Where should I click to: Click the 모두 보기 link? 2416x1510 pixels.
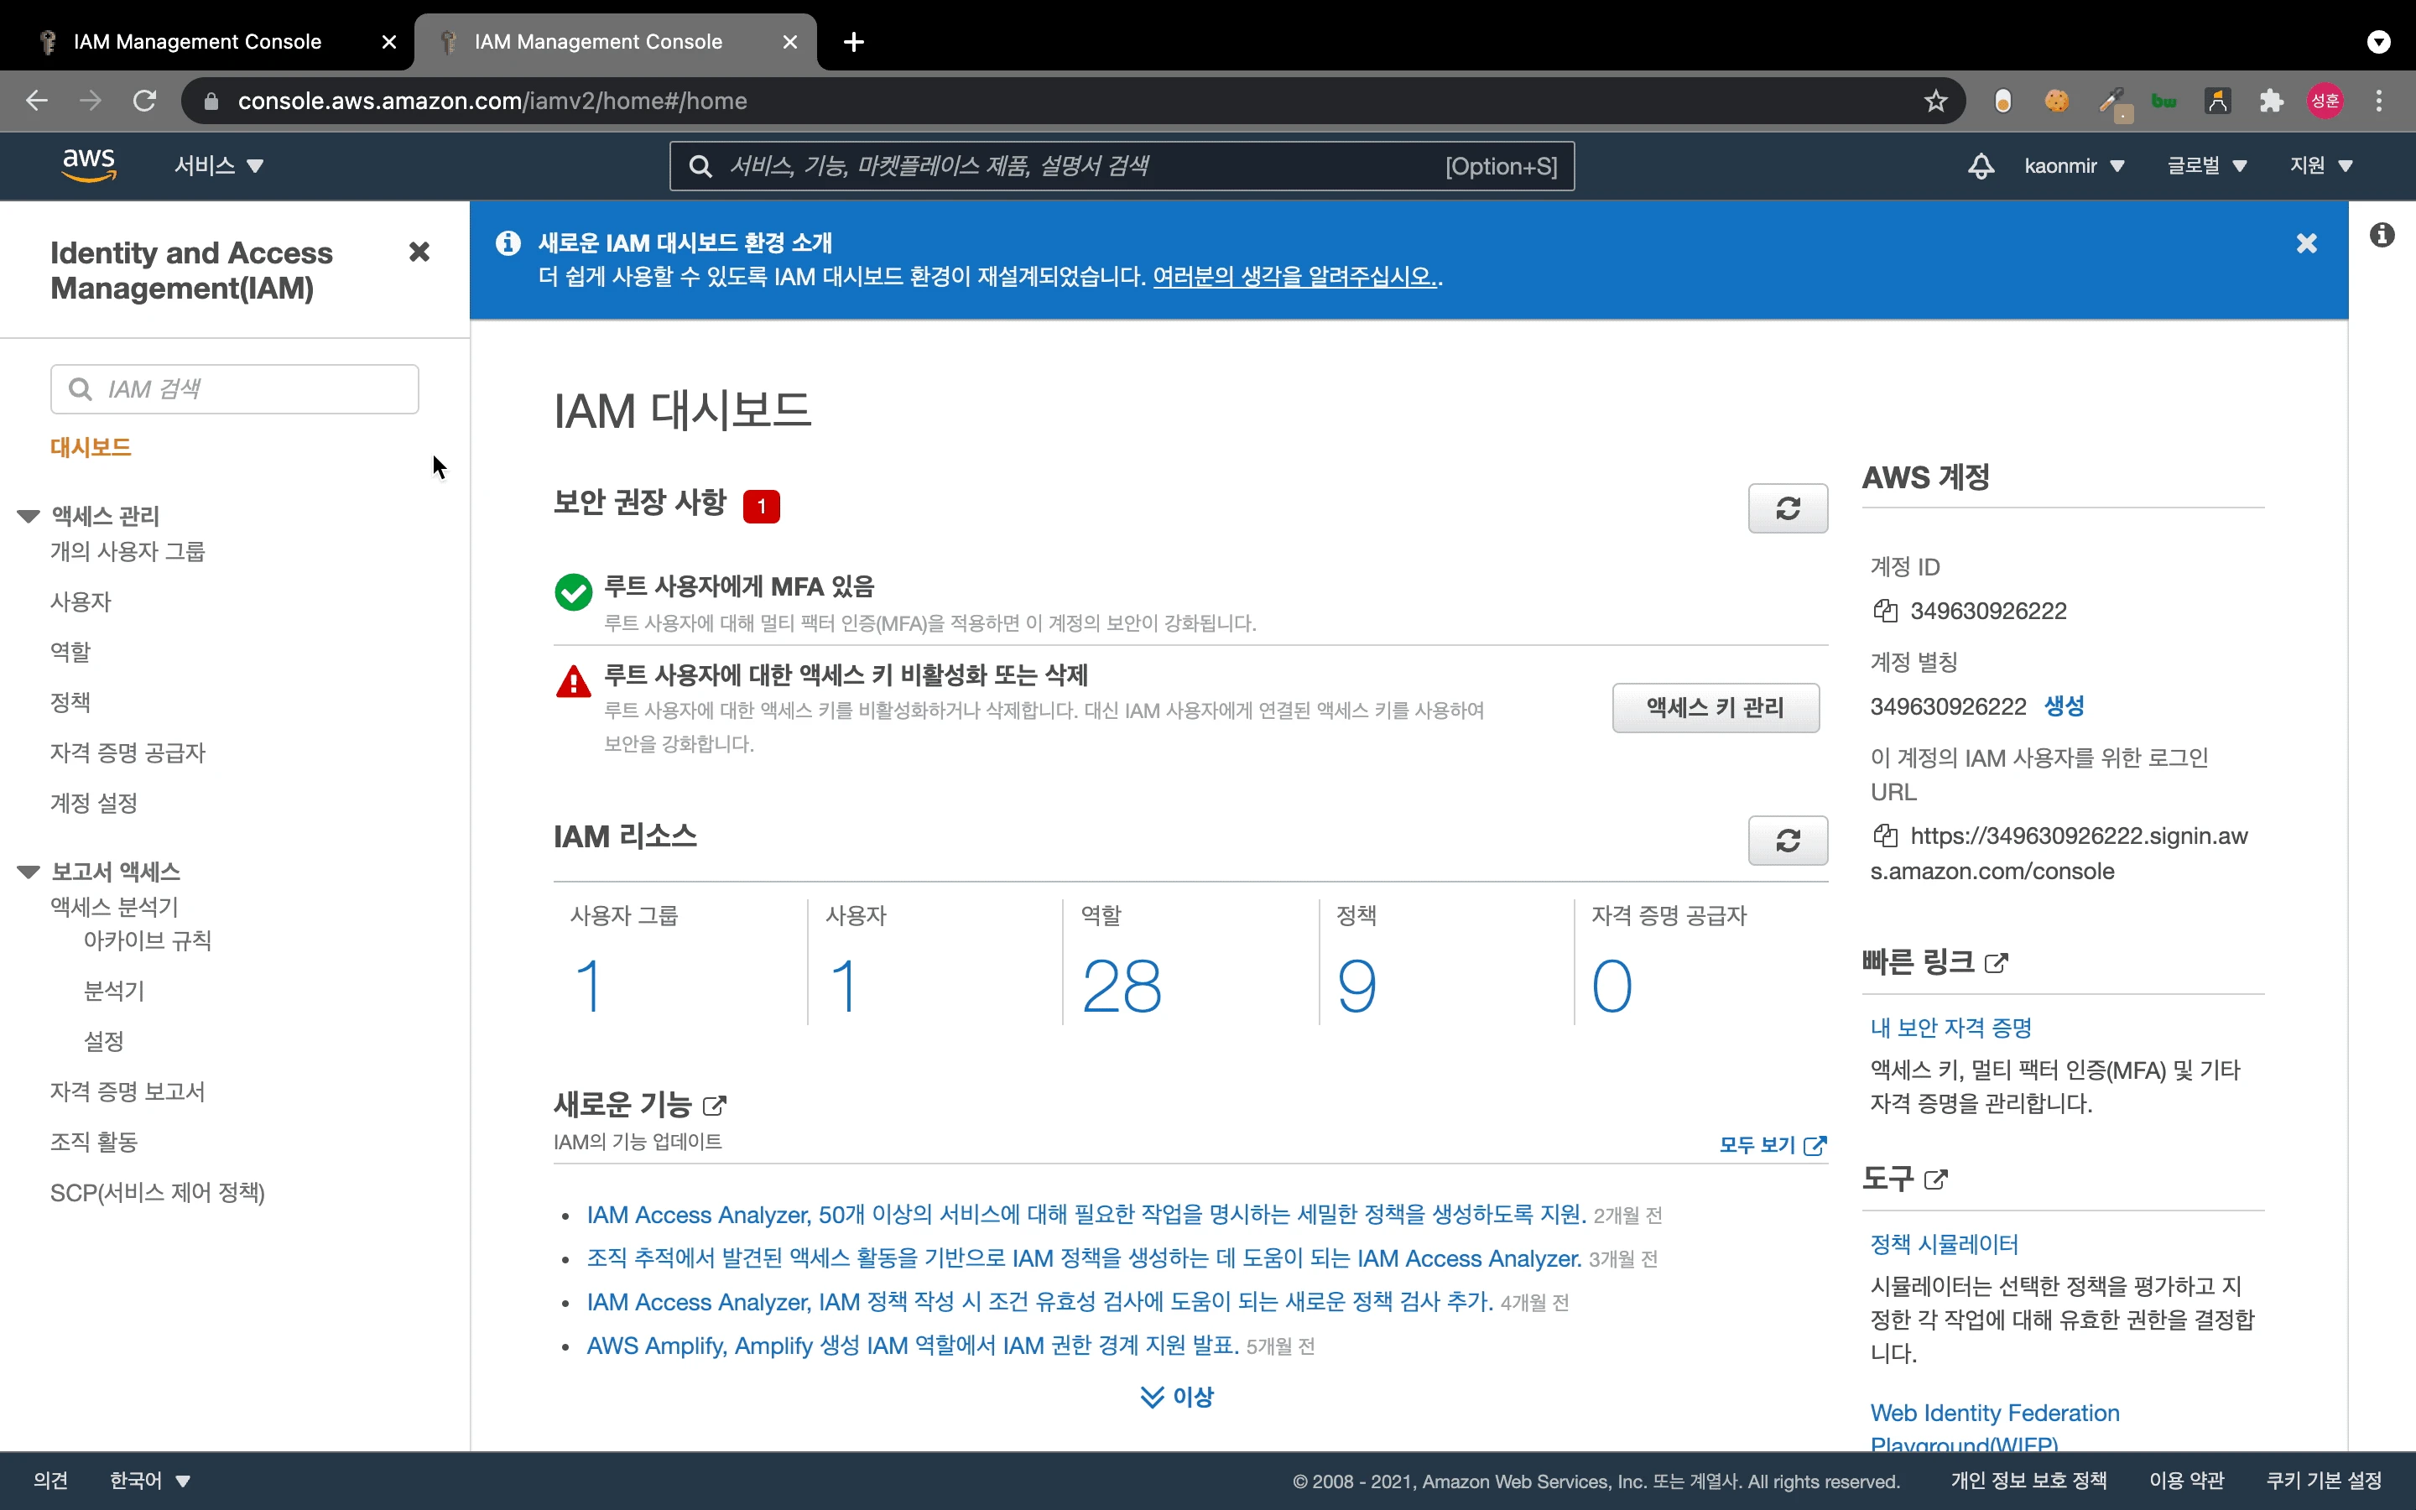pos(1772,1144)
